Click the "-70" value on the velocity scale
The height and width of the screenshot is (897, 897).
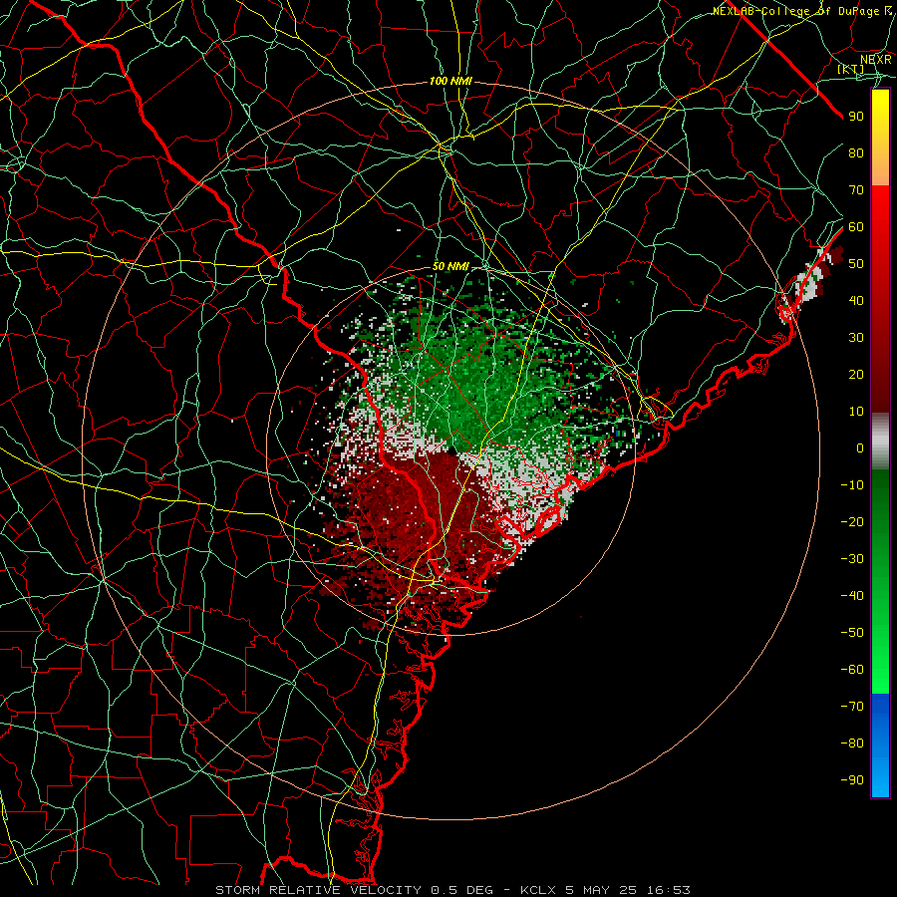point(852,707)
